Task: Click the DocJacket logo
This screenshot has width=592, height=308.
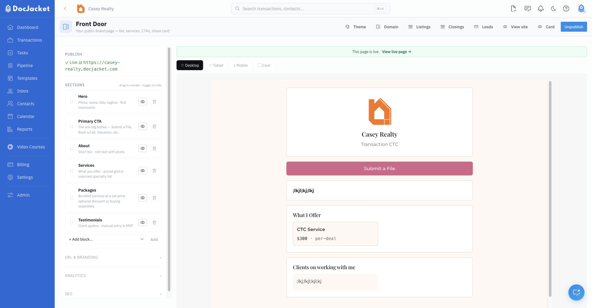Action: [x=27, y=9]
